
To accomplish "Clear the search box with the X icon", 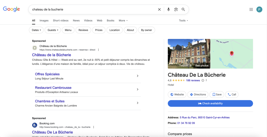I will pos(159,10).
